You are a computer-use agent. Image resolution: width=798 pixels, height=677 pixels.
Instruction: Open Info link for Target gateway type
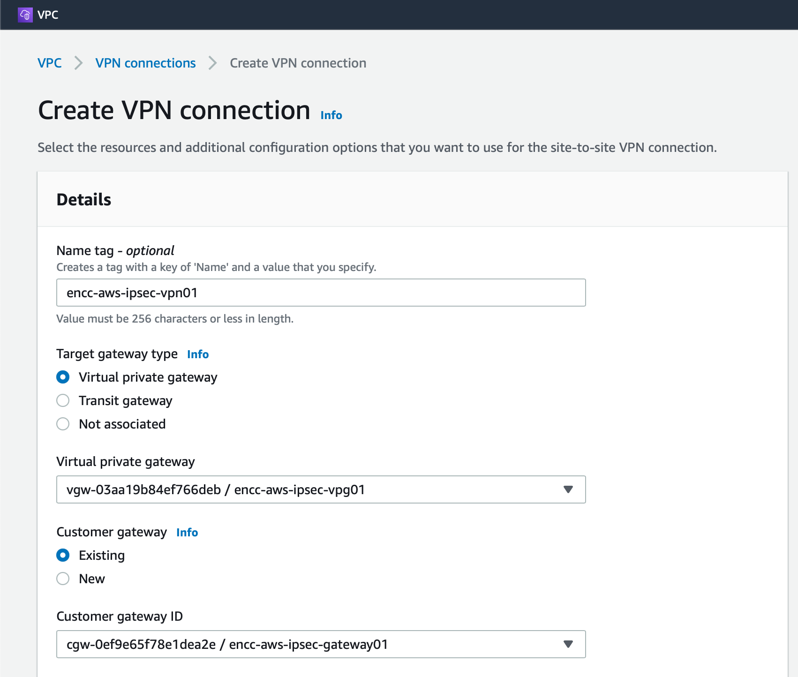(198, 354)
